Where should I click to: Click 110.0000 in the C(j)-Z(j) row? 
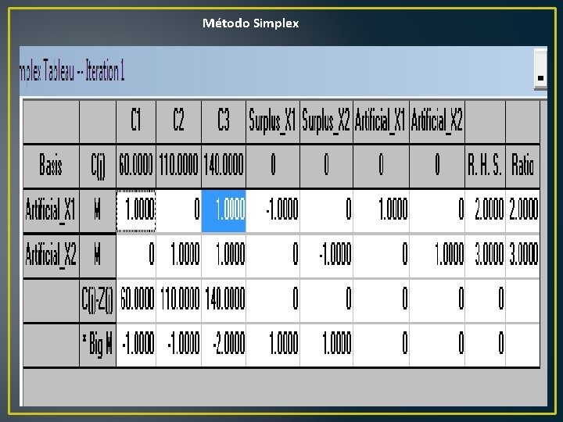pyautogui.click(x=179, y=301)
